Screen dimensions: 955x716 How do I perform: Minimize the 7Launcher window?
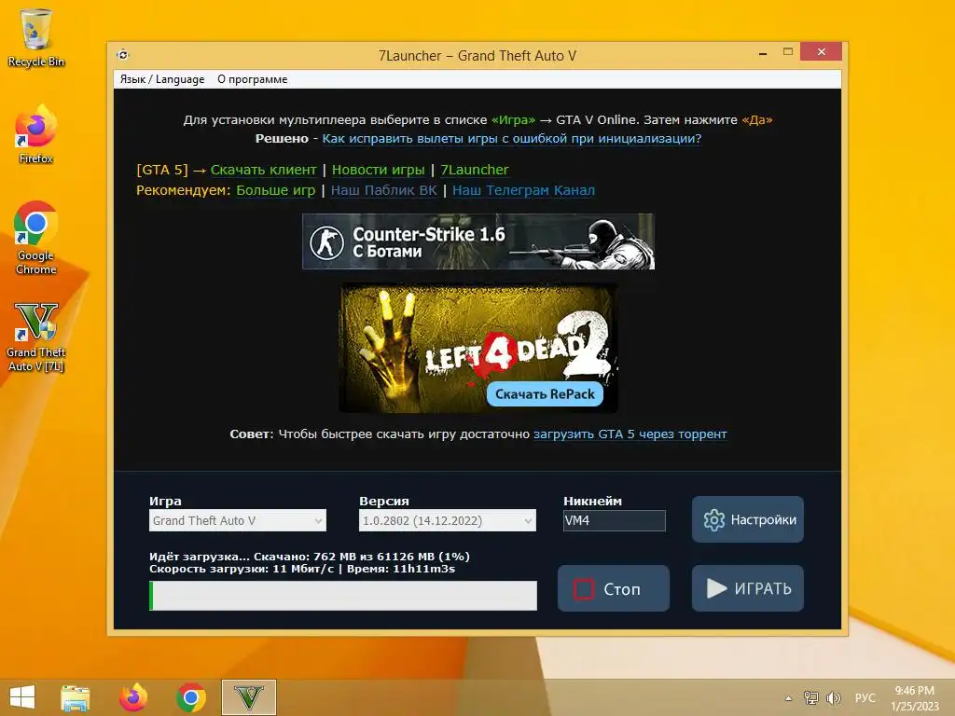click(x=763, y=53)
